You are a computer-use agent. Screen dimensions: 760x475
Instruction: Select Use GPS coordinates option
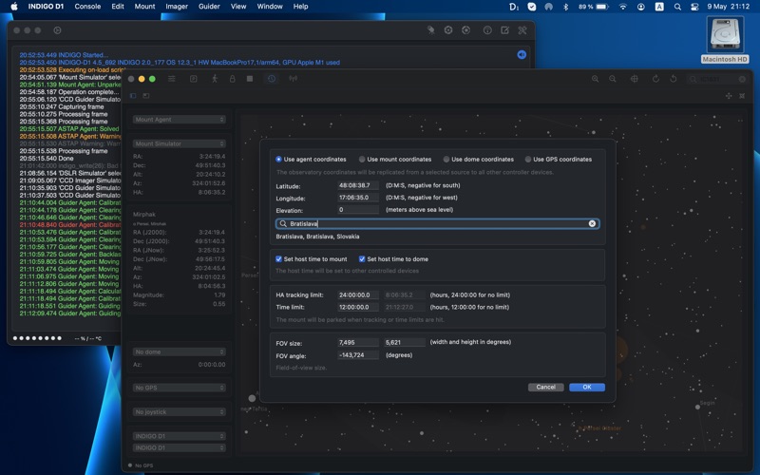(x=528, y=160)
